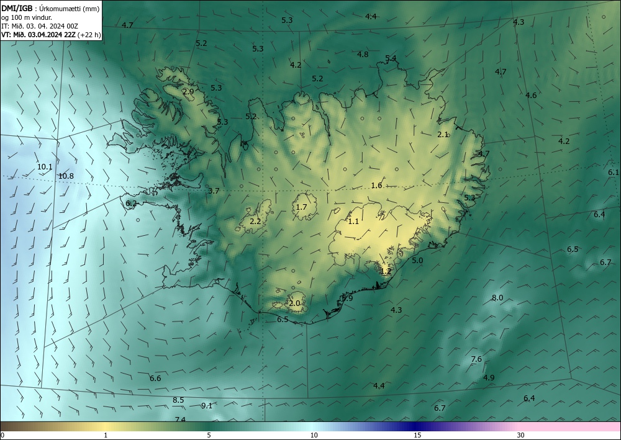621x440 pixels.
Task: Click the 10.1 precipitation value
Action: click(x=45, y=167)
